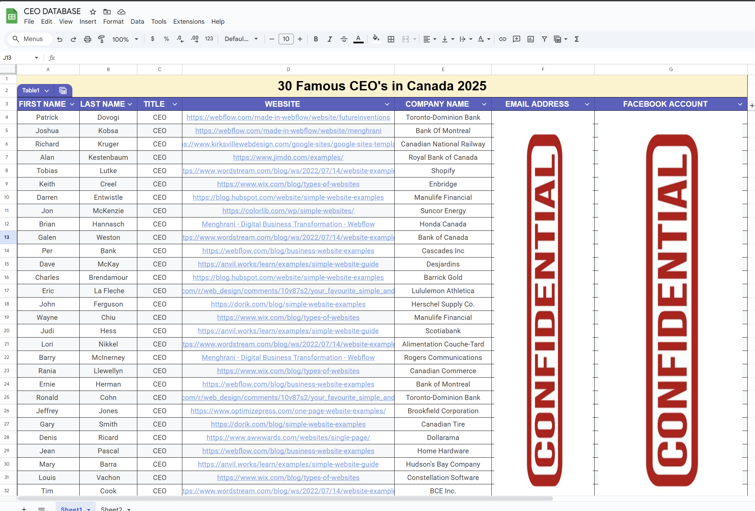Click the font size input box
Image resolution: width=755 pixels, height=511 pixels.
tap(286, 39)
